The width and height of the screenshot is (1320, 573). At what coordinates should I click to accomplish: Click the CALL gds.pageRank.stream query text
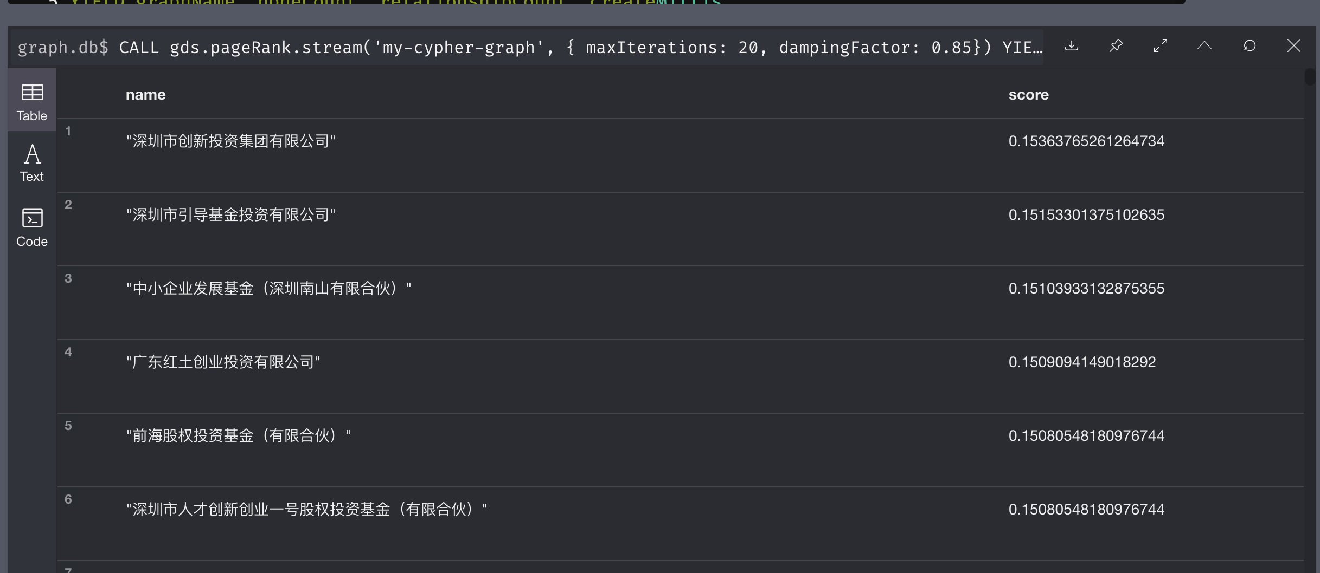pyautogui.click(x=581, y=48)
